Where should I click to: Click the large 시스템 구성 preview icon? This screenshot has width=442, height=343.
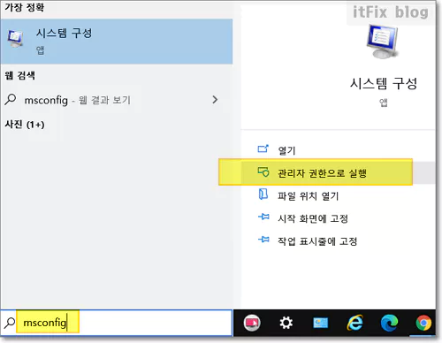tap(383, 42)
